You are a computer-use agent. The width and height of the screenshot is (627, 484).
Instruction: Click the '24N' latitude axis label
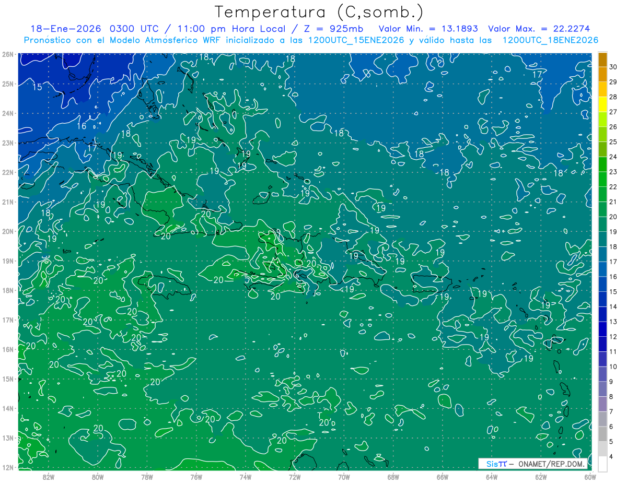(8, 113)
